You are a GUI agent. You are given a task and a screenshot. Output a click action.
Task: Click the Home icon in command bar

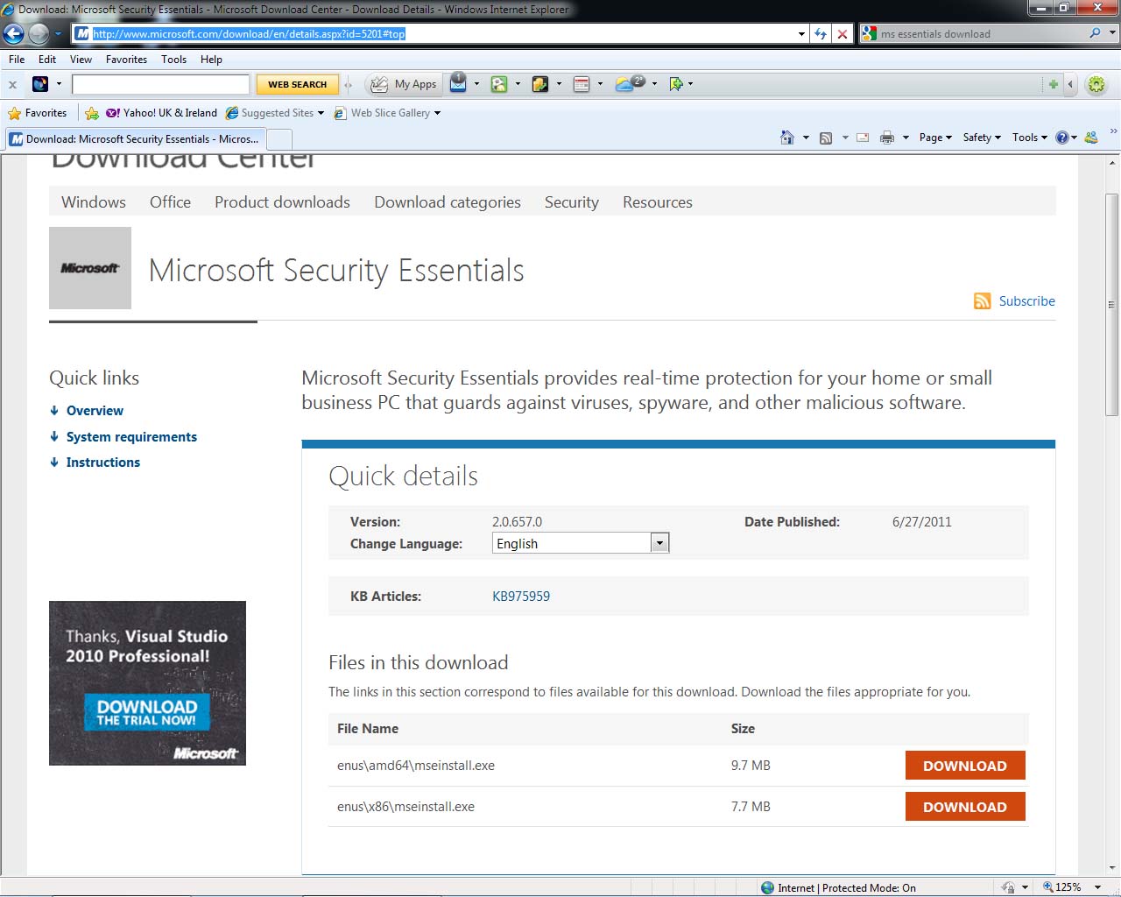(787, 138)
